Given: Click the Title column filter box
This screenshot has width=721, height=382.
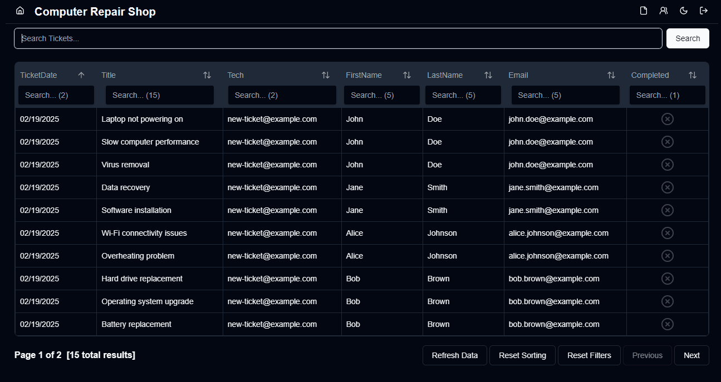Looking at the screenshot, I should point(160,95).
